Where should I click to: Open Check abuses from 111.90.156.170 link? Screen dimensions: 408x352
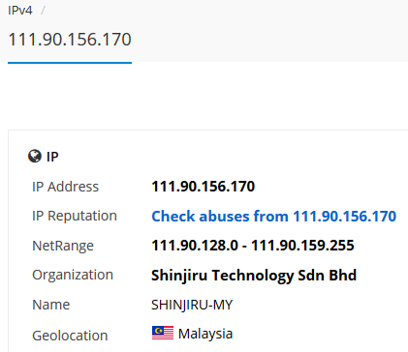pyautogui.click(x=274, y=217)
